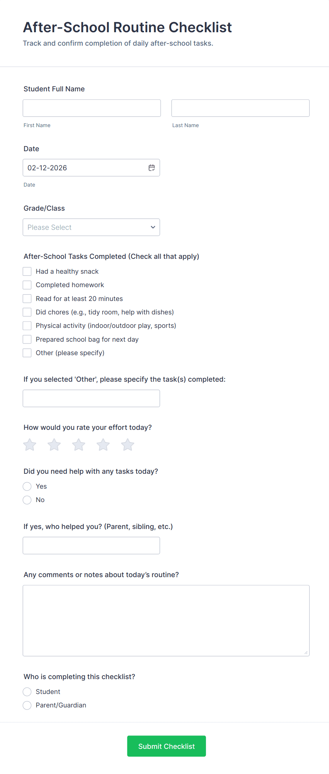Rate effort with the first star
329x774 pixels.
tap(30, 445)
